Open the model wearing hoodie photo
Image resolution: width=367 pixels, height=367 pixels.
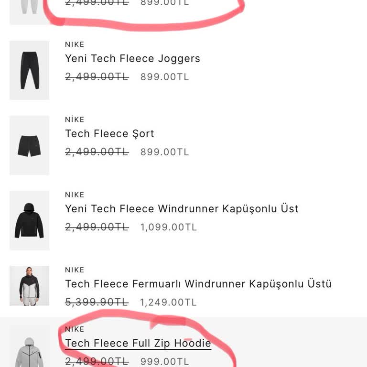(29, 286)
